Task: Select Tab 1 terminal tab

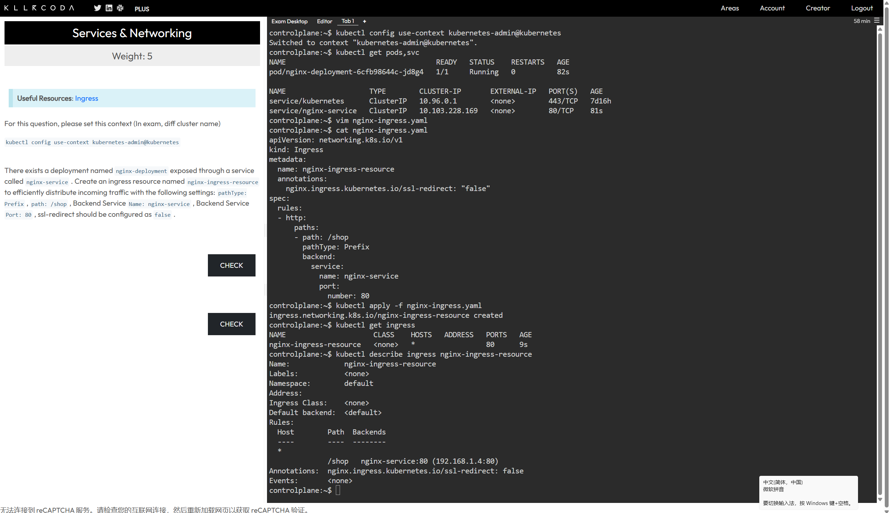Action: point(347,21)
